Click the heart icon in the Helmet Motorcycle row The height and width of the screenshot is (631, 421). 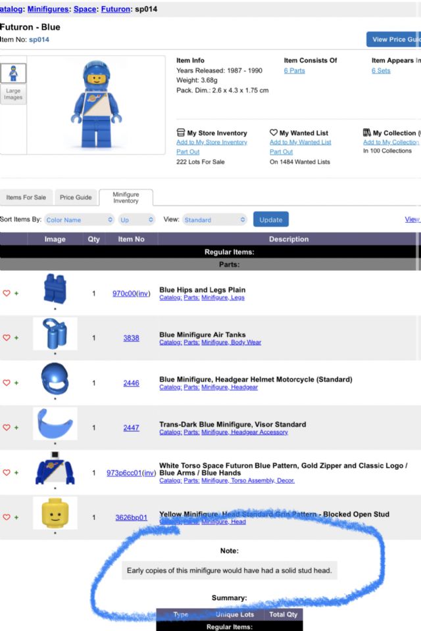point(7,383)
